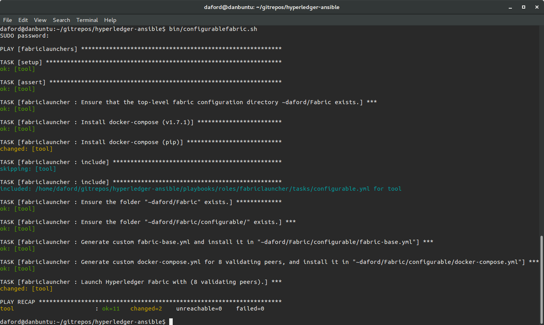Open the File menu

coord(7,20)
